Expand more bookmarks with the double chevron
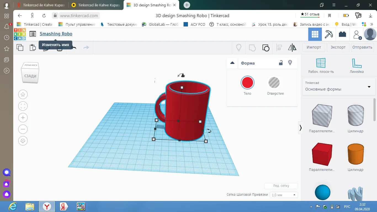 coord(372,24)
